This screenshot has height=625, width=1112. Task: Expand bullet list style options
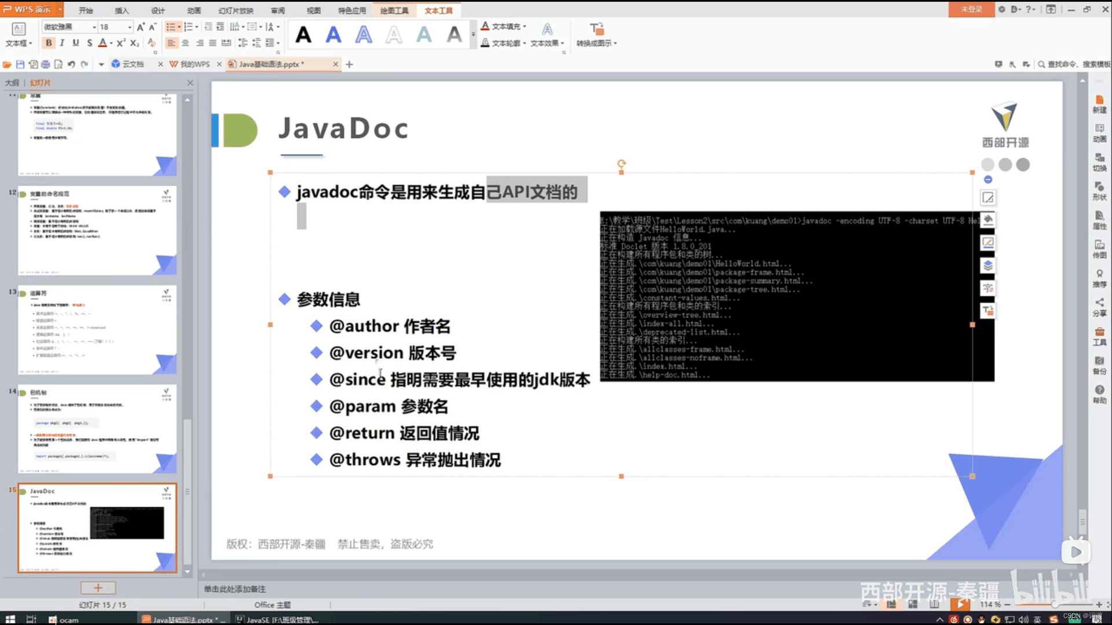tap(180, 27)
